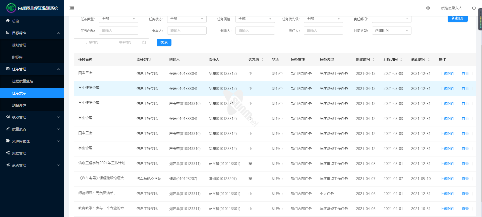The width and height of the screenshot is (482, 217).
Task: Sort by 开始时间 column arrows
Action: tap(401, 60)
